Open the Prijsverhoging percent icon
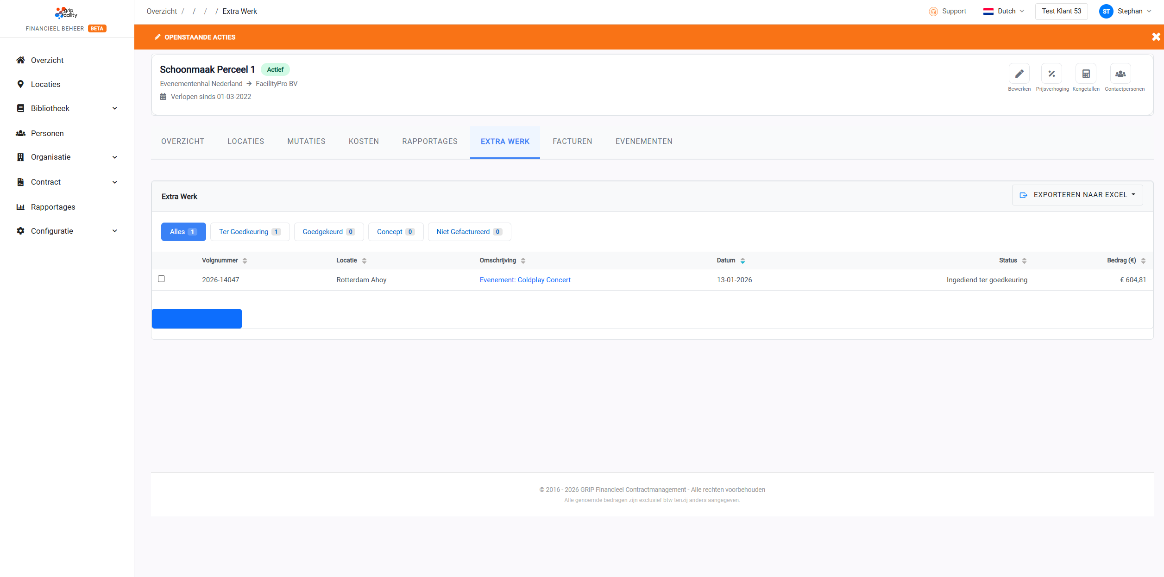This screenshot has width=1164, height=577. click(1051, 74)
